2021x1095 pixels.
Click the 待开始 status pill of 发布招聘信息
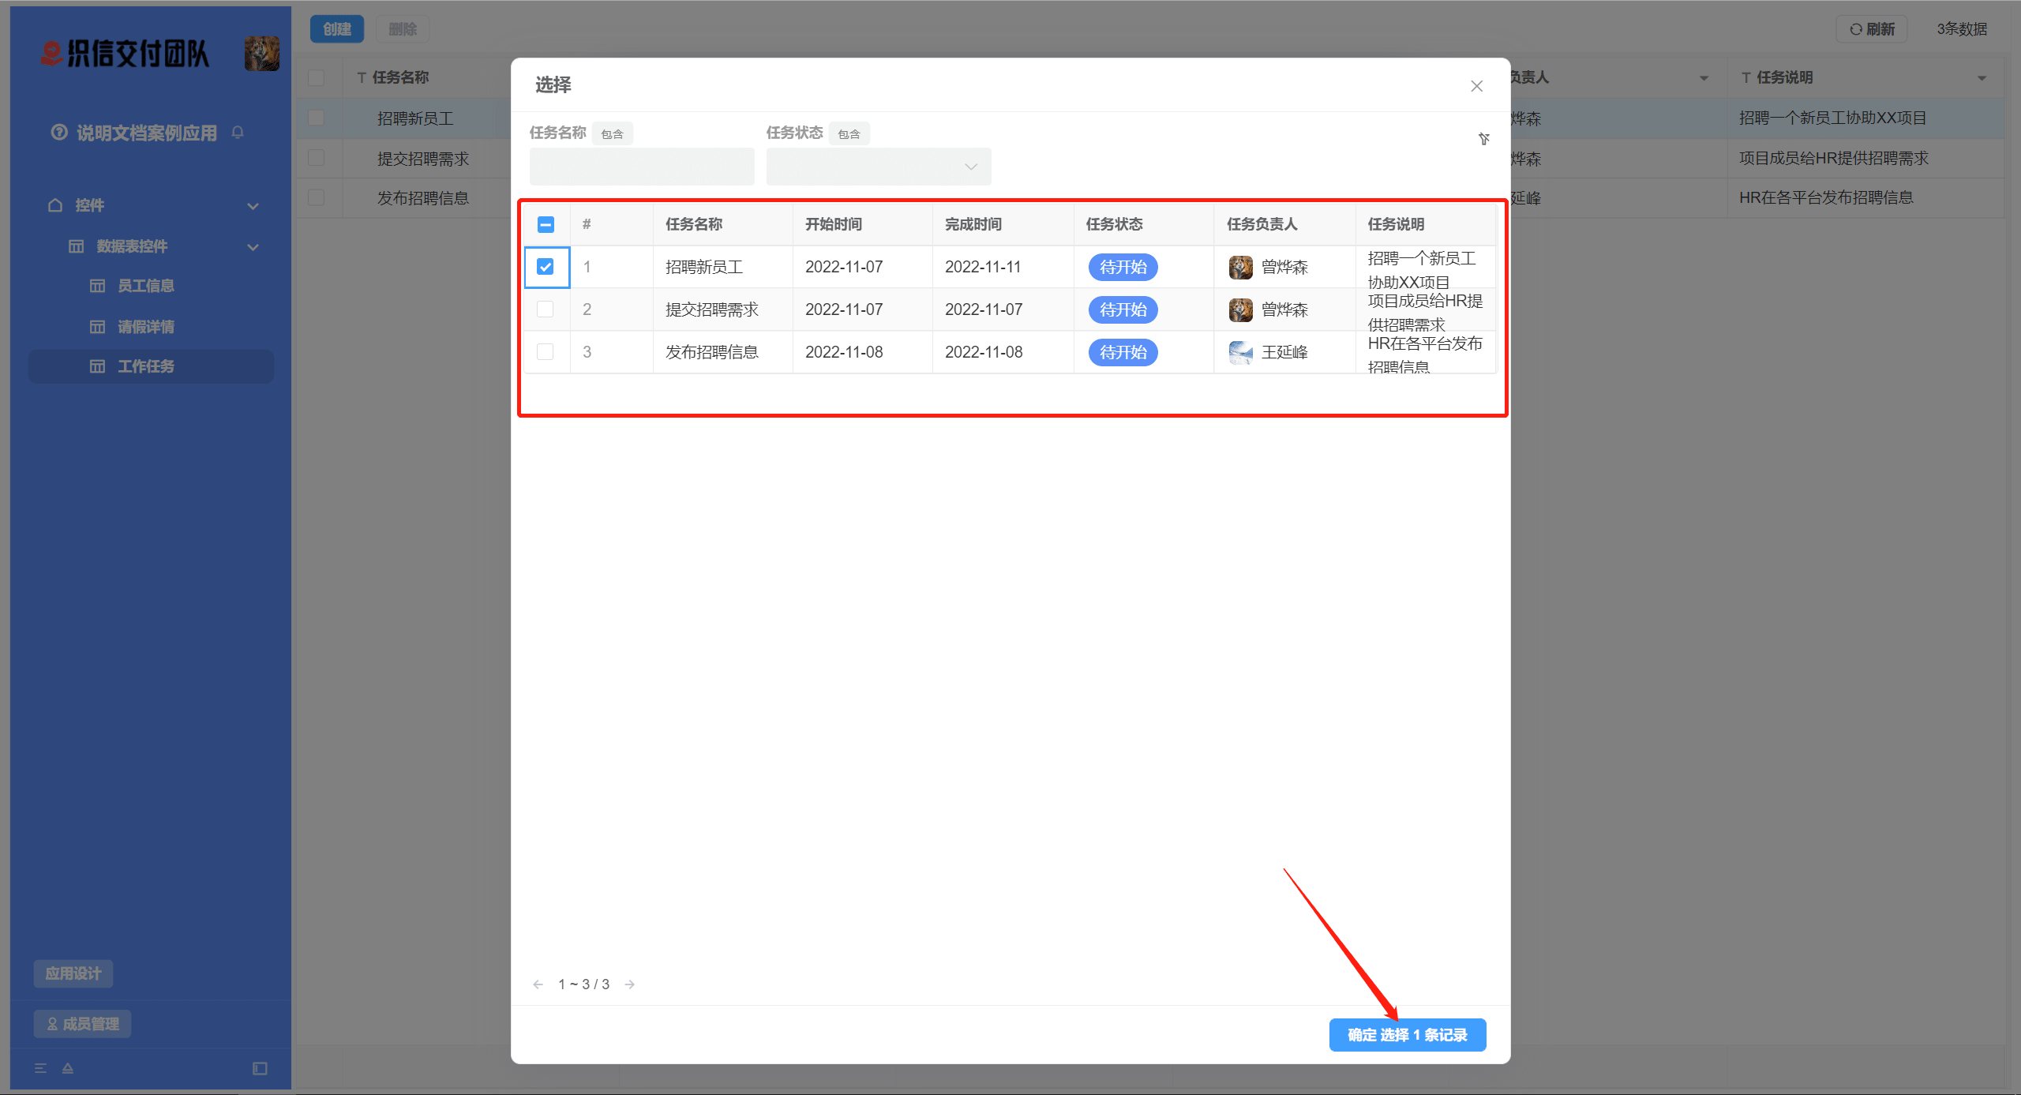pyautogui.click(x=1122, y=352)
